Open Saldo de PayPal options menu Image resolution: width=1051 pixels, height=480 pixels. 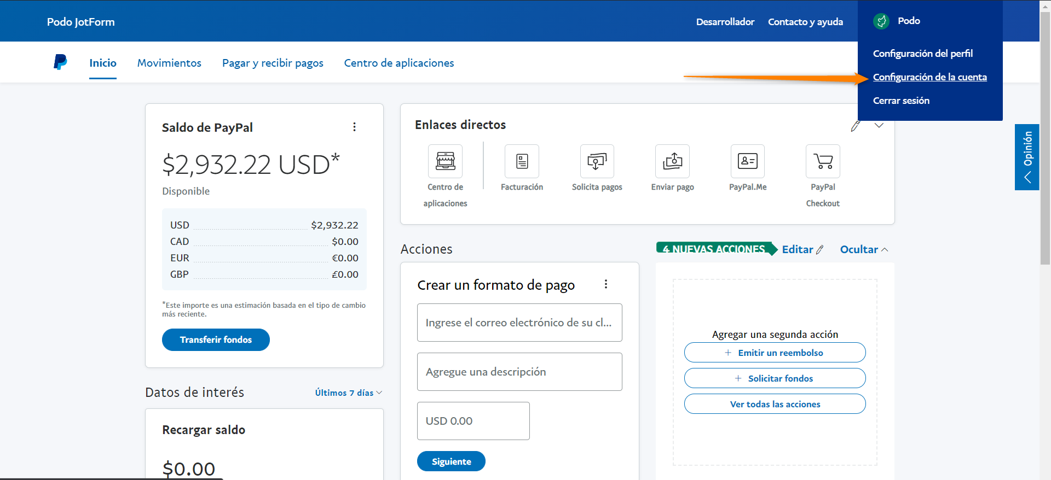(x=355, y=127)
